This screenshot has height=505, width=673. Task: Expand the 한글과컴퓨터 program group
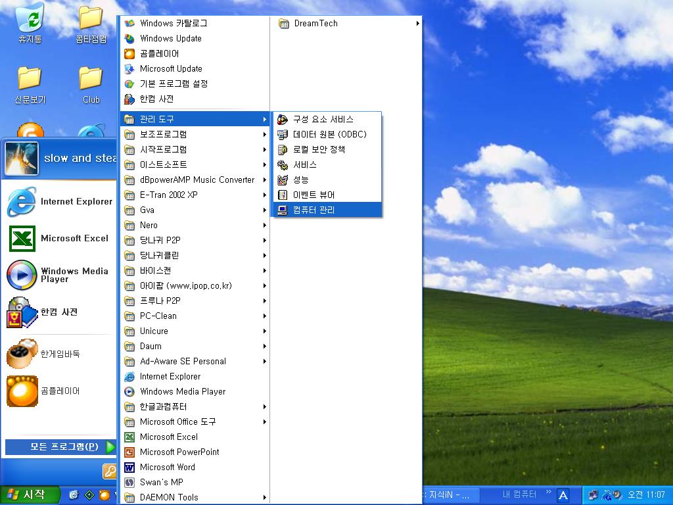(195, 406)
